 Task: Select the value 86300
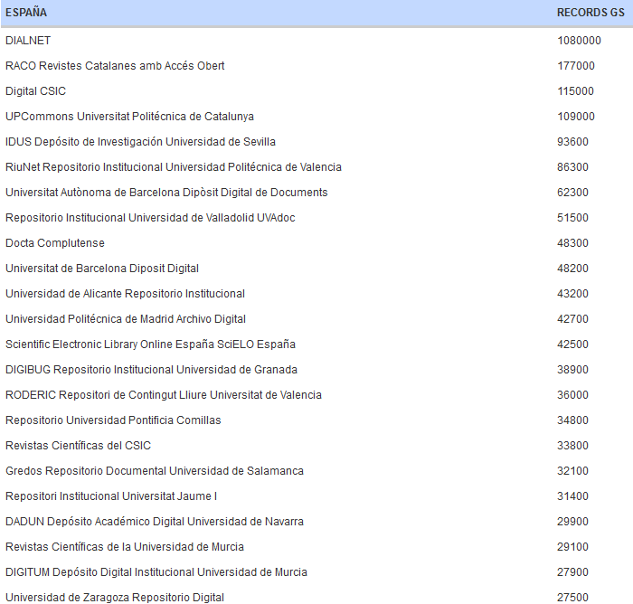pos(572,167)
